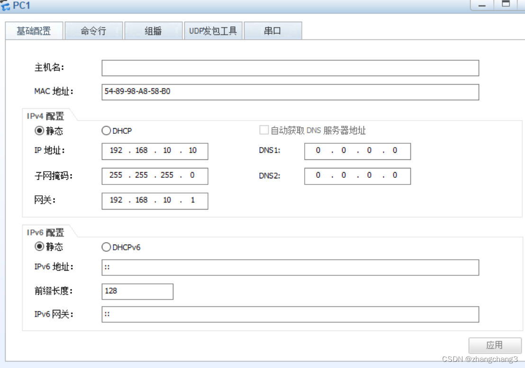The image size is (525, 368).
Task: Click the IPv6 网关 field
Action: [290, 314]
